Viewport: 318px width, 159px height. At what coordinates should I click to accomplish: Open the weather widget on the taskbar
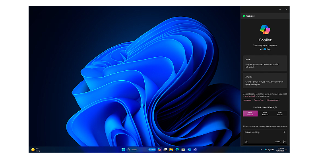pyautogui.click(x=35, y=149)
